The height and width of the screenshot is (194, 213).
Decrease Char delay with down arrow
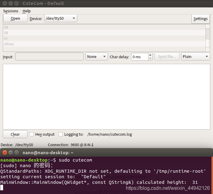(150, 58)
